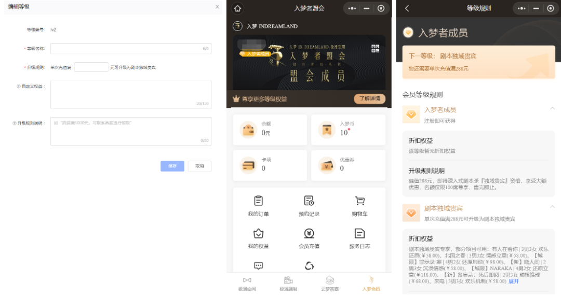
Task: Open more options menu in 入梦者盟会 header
Action: (352, 8)
